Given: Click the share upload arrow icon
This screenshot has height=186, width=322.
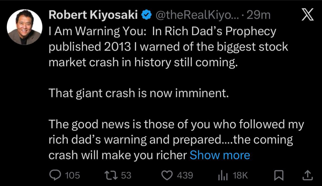Looking at the screenshot, I should (307, 175).
